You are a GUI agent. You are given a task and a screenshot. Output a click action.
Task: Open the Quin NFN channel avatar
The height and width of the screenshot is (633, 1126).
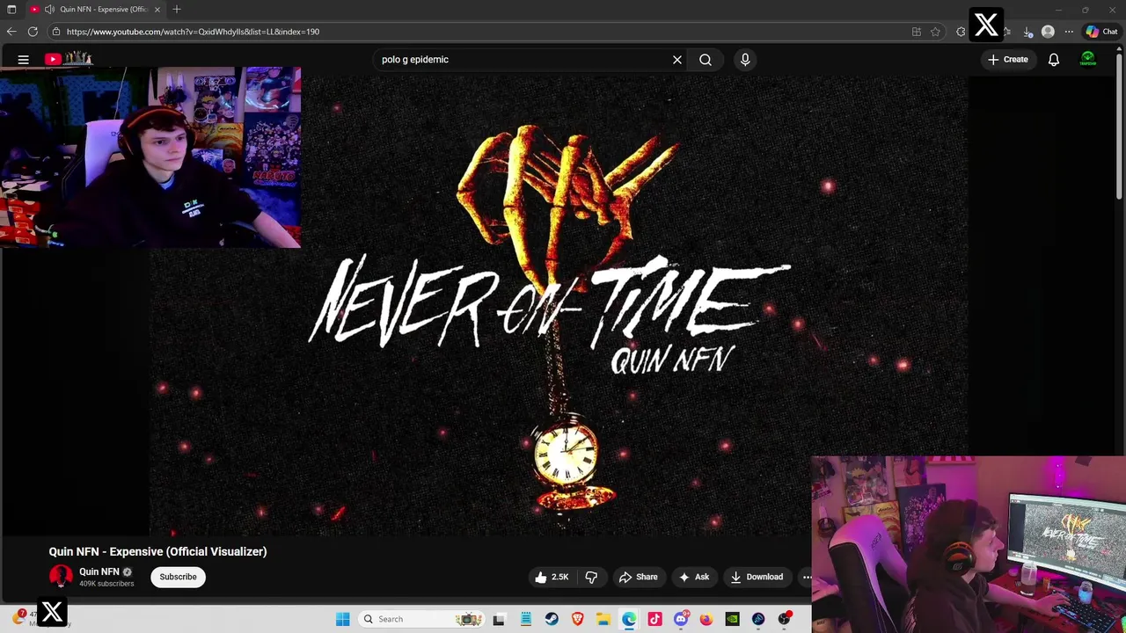click(x=61, y=577)
